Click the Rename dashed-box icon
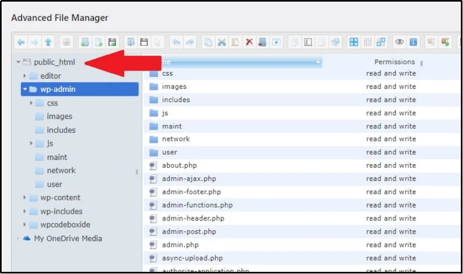463x274 pixels. click(x=308, y=43)
